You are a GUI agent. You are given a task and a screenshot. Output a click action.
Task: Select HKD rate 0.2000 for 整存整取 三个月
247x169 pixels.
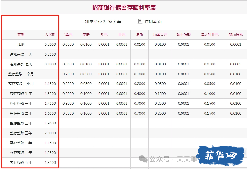tap(139, 84)
